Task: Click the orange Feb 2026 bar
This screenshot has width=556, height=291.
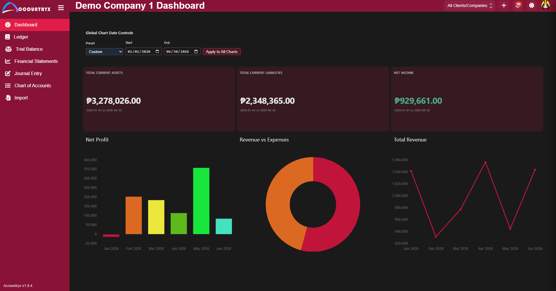Action: 134,215
